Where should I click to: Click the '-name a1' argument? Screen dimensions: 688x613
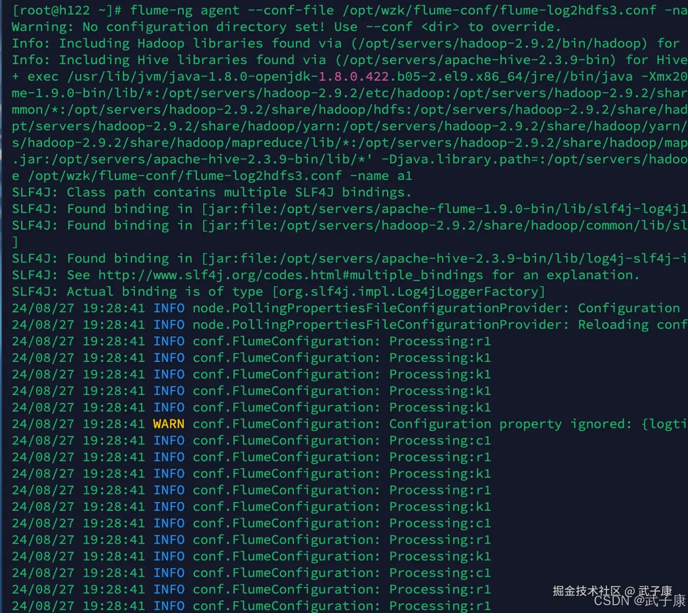coord(381,175)
